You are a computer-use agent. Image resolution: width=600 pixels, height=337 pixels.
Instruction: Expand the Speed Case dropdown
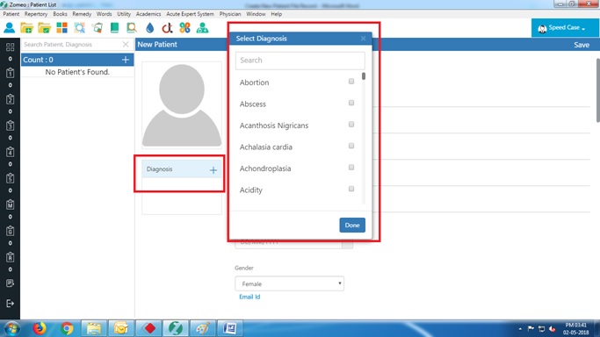point(565,28)
